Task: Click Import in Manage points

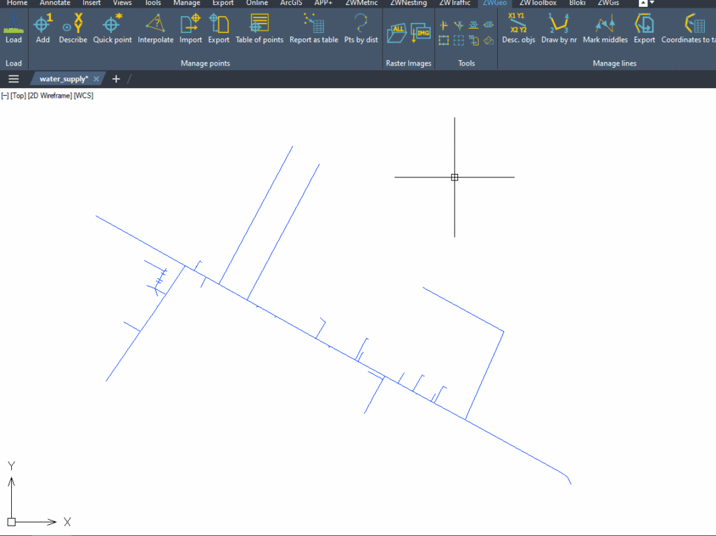Action: 190,29
